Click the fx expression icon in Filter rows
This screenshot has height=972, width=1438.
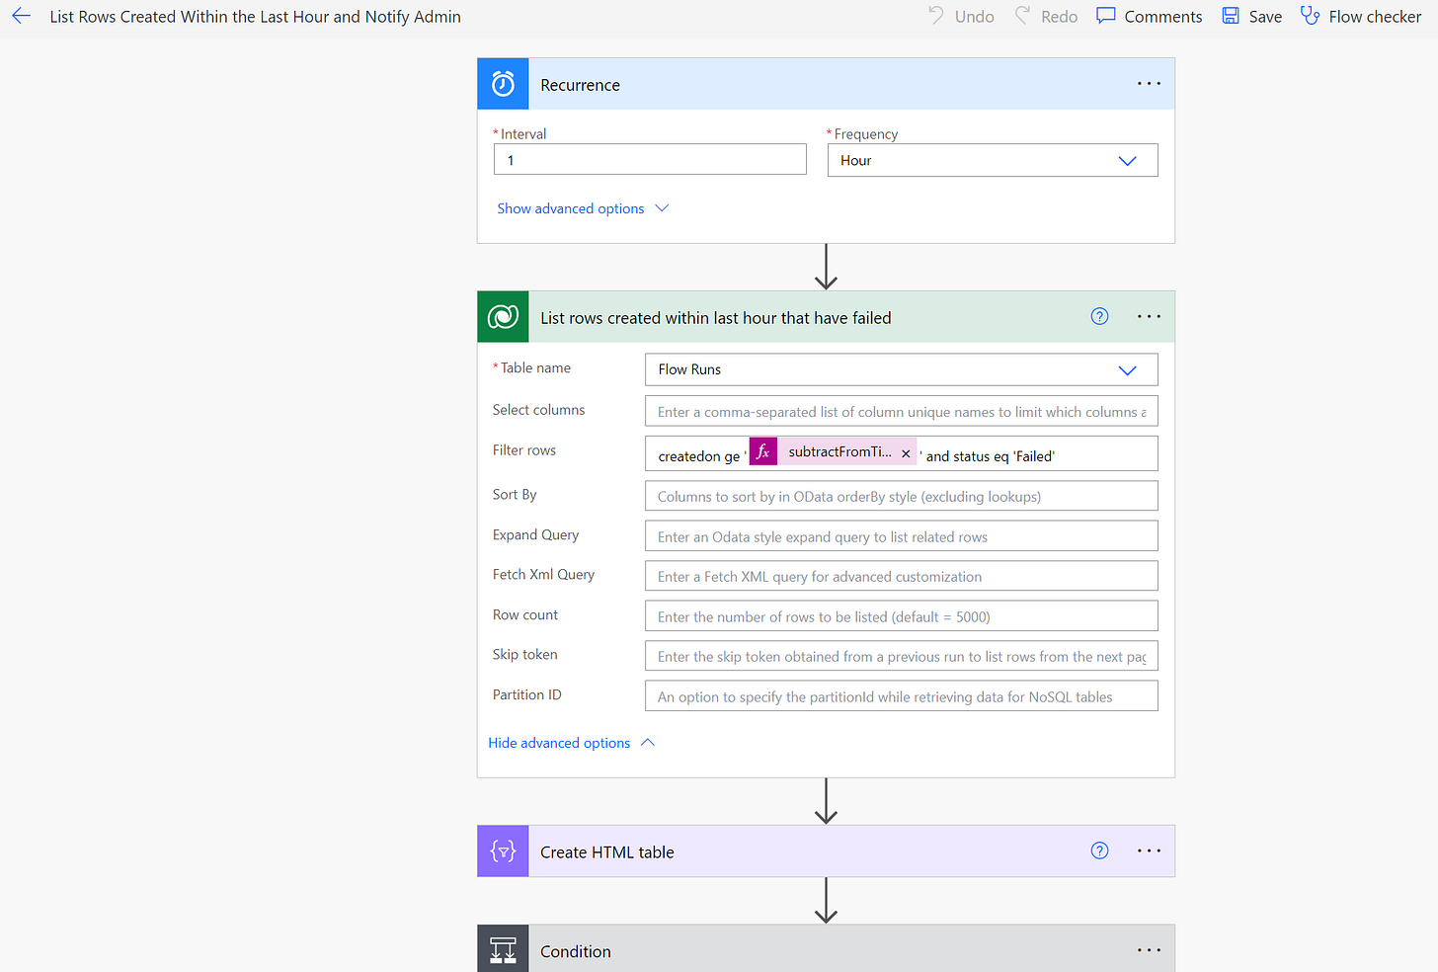tap(763, 451)
